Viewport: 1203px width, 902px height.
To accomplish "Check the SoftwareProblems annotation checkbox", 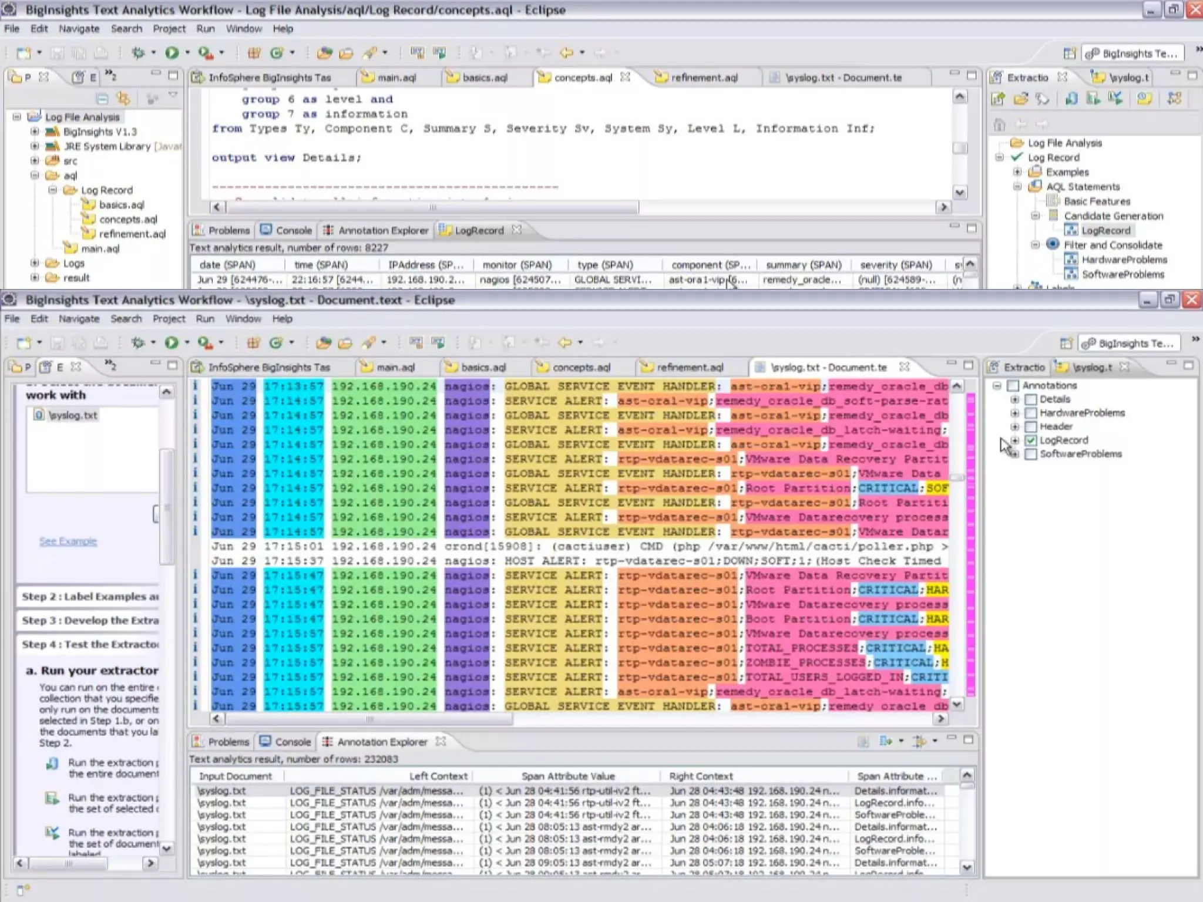I will click(1030, 454).
